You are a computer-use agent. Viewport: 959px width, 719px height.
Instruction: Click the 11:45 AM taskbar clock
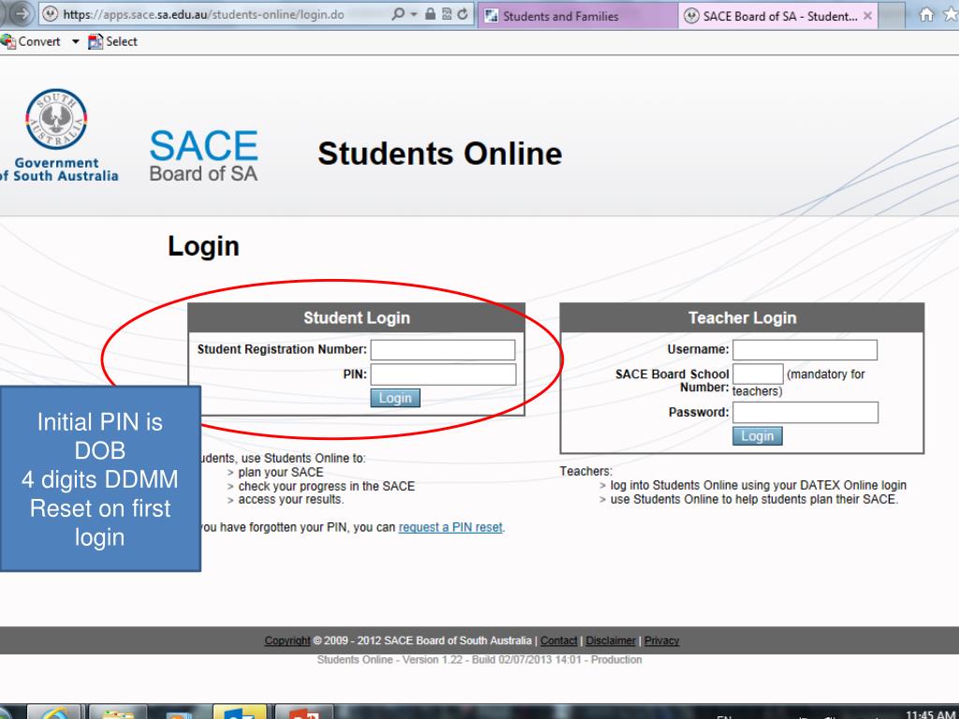930,714
